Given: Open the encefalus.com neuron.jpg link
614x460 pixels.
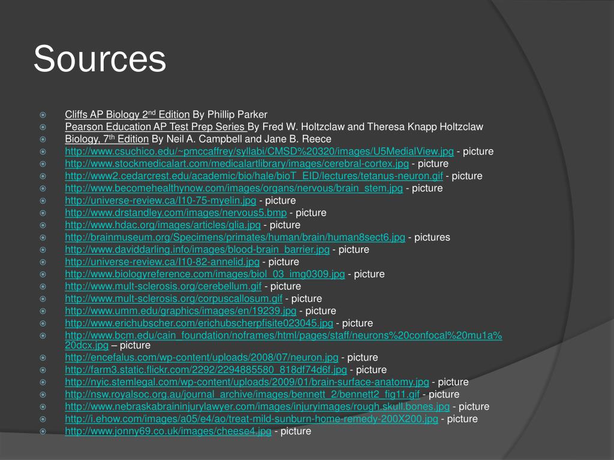Looking at the screenshot, I should pos(201,358).
